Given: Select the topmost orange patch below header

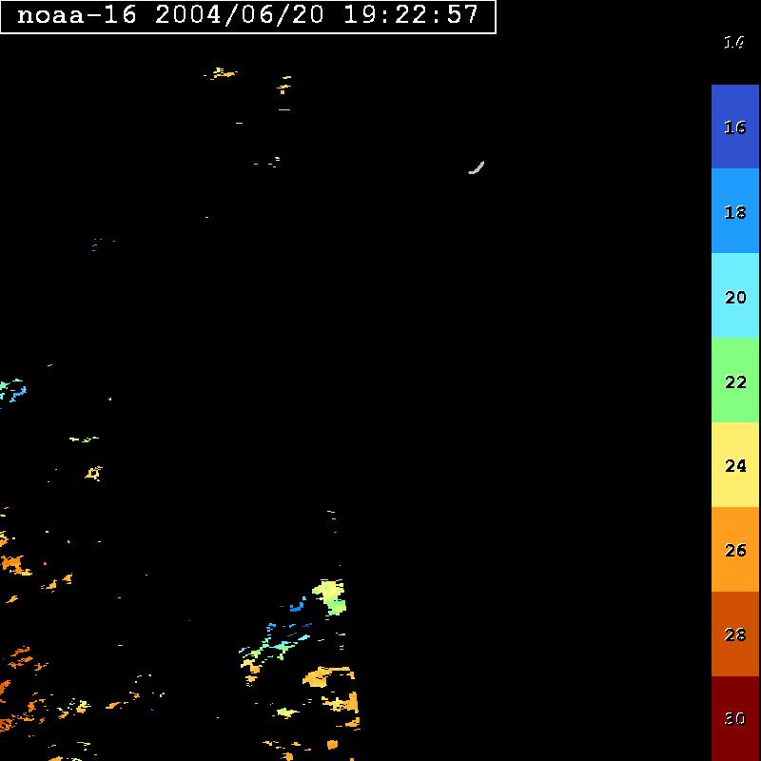Looking at the screenshot, I should (223, 72).
